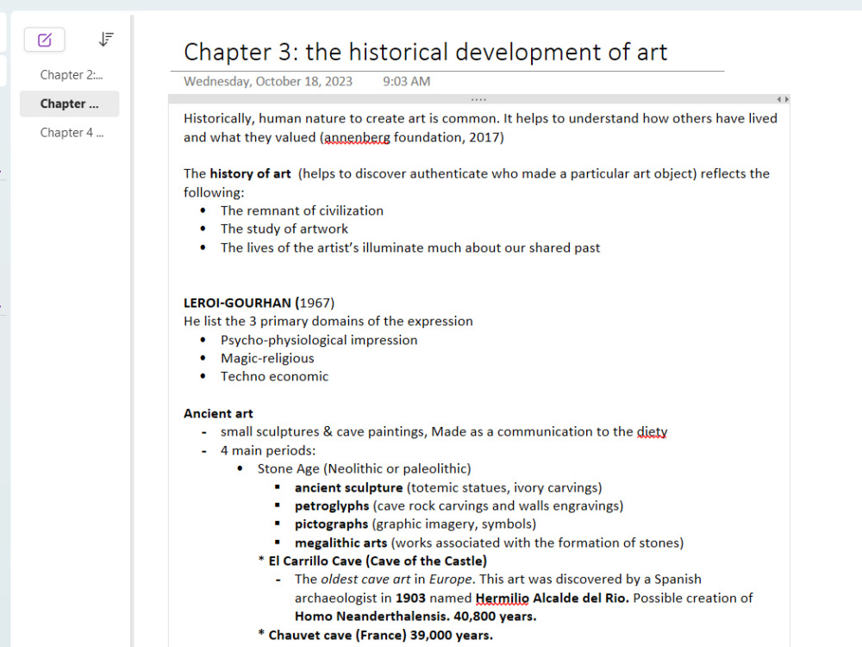Click the 9:03 AM timestamp
The image size is (862, 647).
(x=406, y=81)
